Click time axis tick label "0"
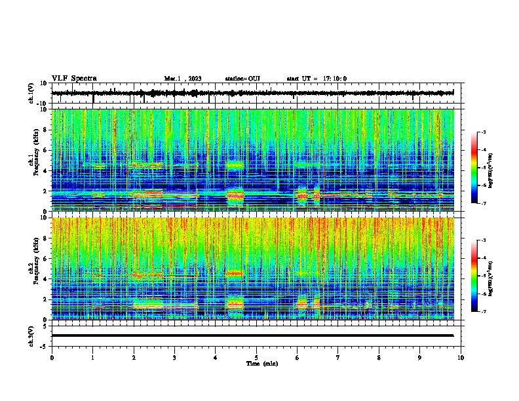 coord(52,358)
